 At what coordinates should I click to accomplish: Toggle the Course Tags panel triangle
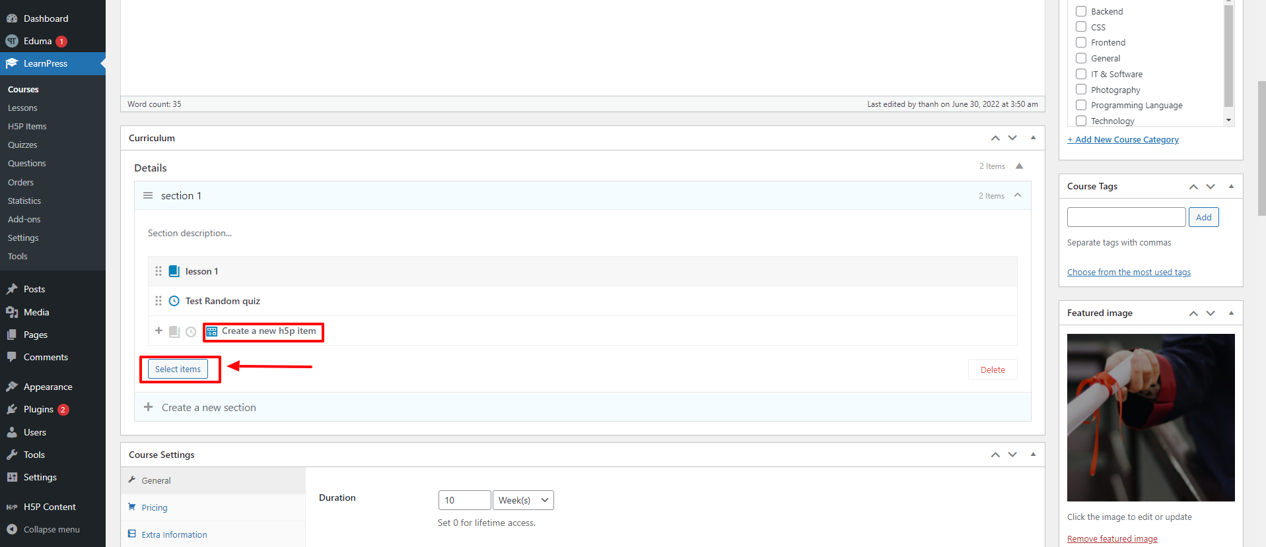point(1231,186)
